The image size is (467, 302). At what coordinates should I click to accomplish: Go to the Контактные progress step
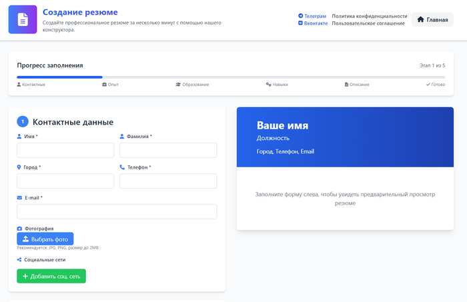point(33,85)
